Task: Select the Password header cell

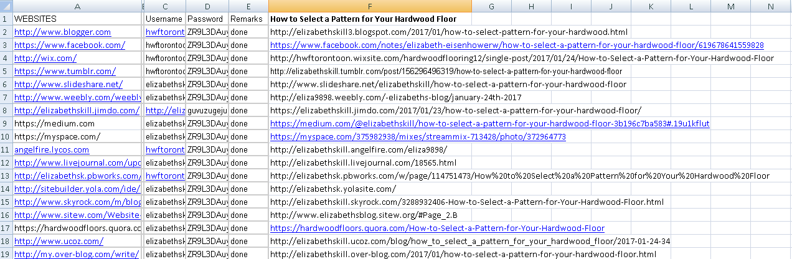Action: coord(207,19)
